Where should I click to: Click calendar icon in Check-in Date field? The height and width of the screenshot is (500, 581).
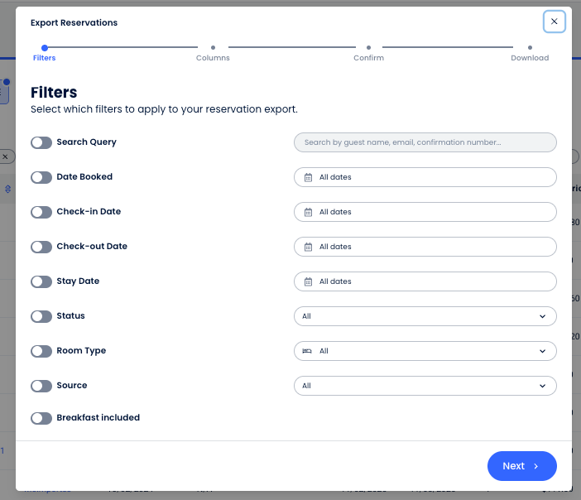(x=308, y=212)
